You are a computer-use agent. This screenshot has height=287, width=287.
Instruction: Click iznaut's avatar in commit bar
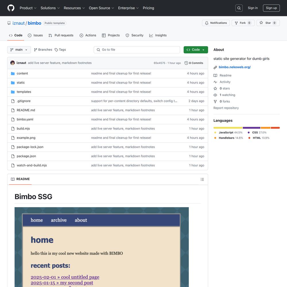coord(13,63)
